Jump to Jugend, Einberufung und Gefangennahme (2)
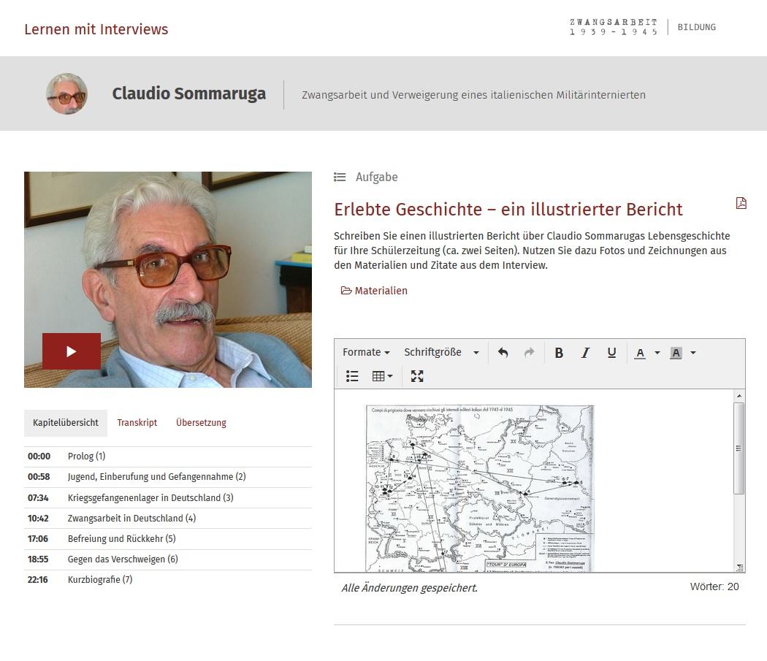 click(x=168, y=477)
